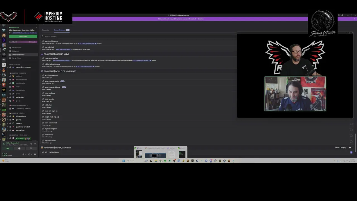Switch to the Customize tab
Image resolution: width=357 pixels, height=201 pixels.
pos(45,30)
